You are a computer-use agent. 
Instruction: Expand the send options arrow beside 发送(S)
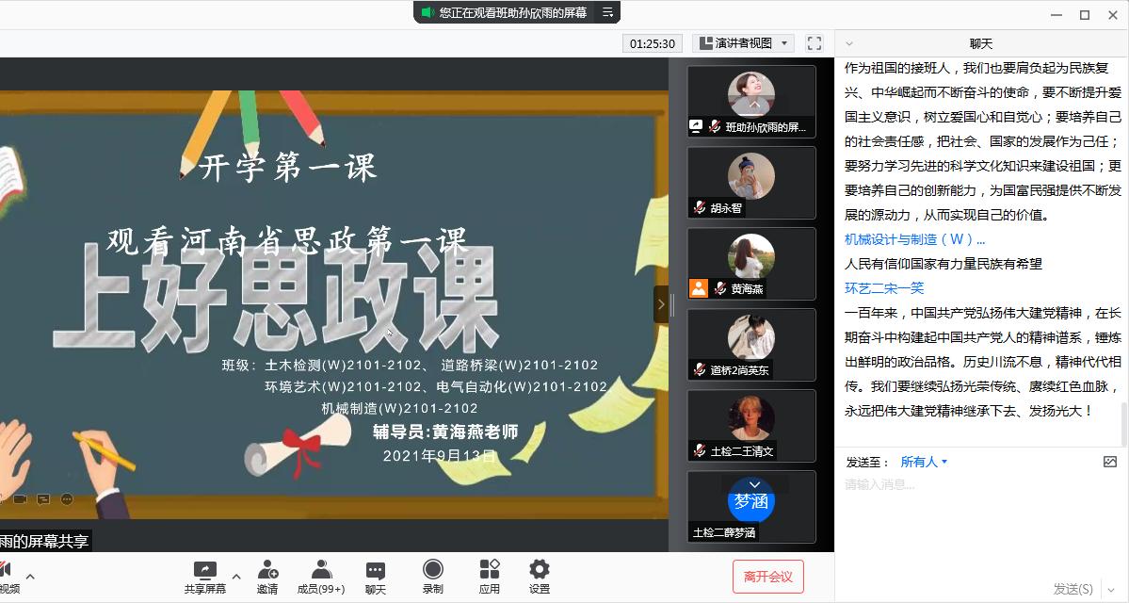pyautogui.click(x=1112, y=589)
